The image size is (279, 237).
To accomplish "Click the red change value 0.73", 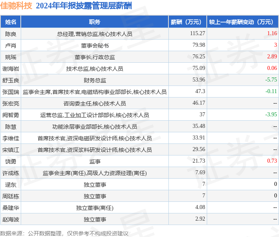I will 272,161.
